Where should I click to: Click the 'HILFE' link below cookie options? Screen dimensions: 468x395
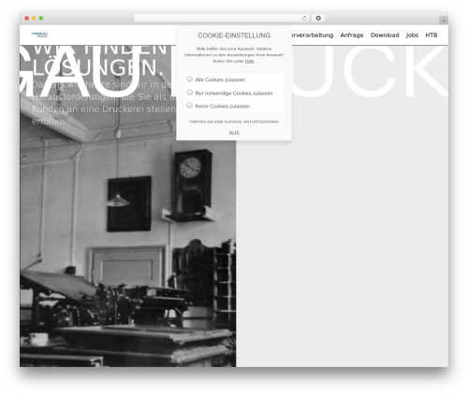click(234, 133)
